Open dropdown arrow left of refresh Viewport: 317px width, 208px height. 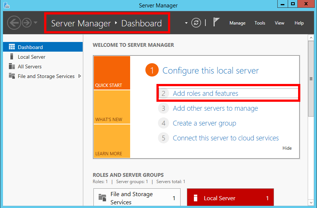click(x=186, y=23)
